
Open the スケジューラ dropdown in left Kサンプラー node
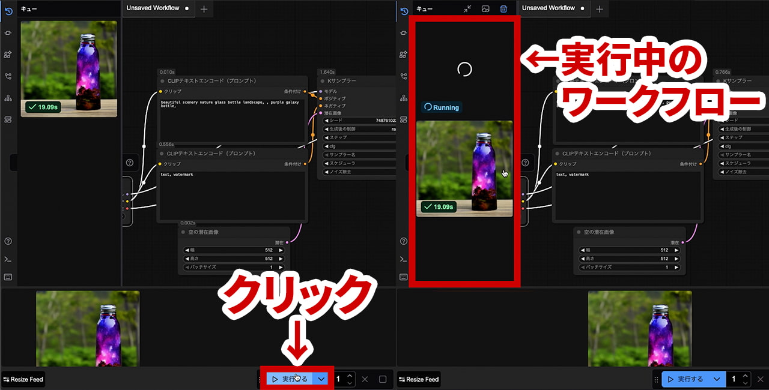tap(359, 163)
